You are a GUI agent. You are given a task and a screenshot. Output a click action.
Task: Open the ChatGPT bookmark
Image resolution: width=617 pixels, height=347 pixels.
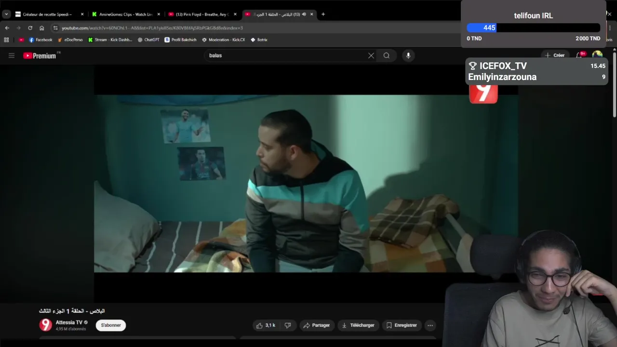coord(148,40)
